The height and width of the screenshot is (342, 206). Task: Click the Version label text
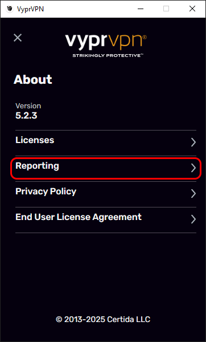coord(28,106)
